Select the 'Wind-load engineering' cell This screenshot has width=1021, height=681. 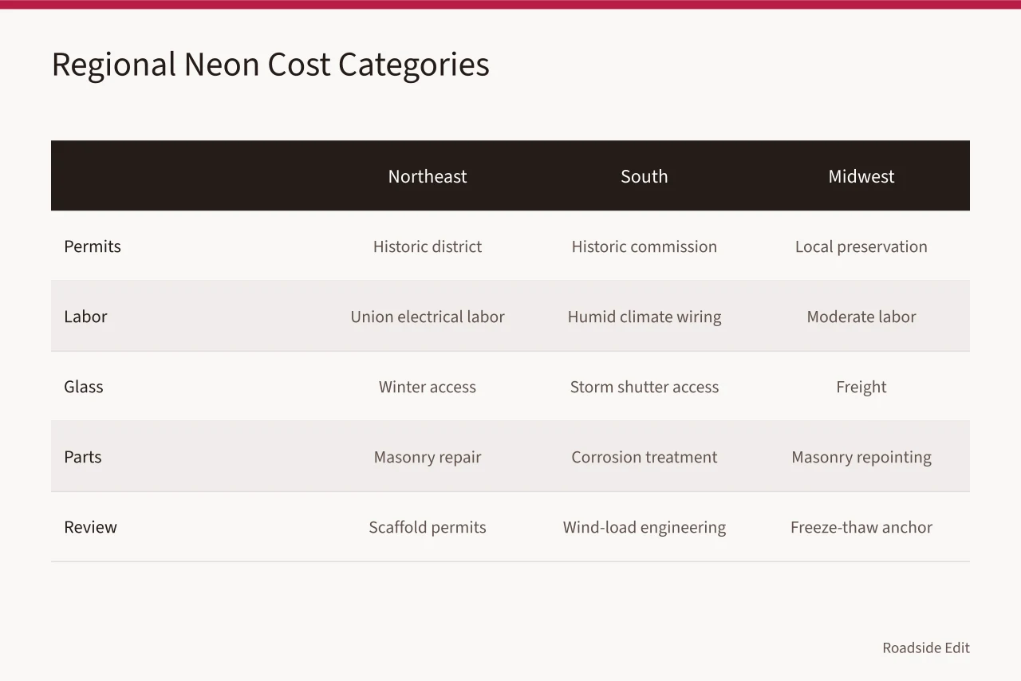point(645,527)
